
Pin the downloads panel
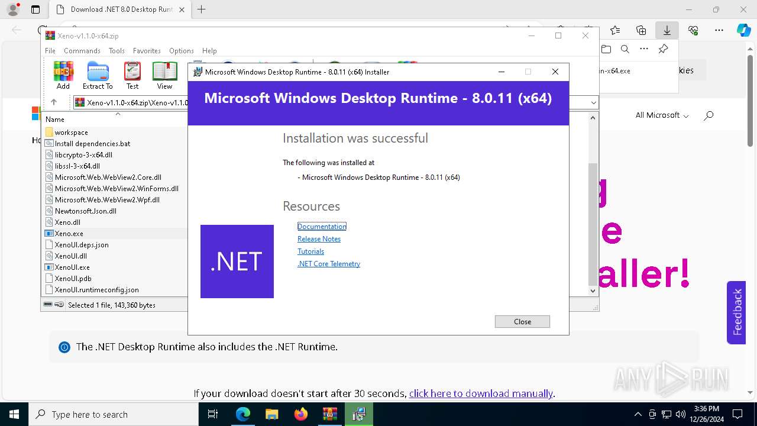click(x=663, y=49)
